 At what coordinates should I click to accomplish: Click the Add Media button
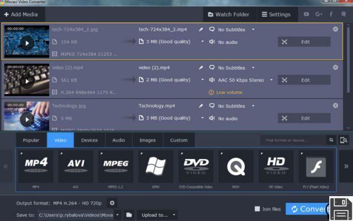21,14
